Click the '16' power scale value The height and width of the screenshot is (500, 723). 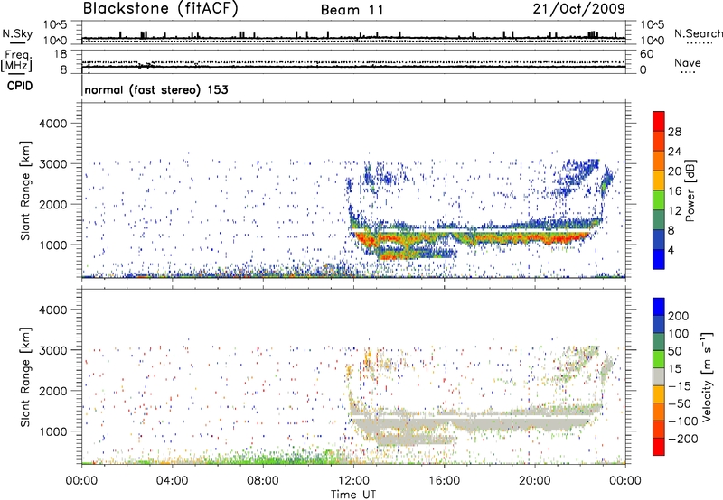(x=674, y=191)
